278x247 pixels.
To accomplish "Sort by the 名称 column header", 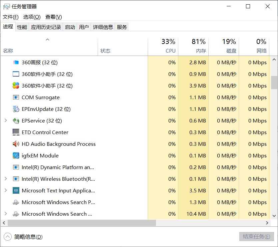I will 49,47.
